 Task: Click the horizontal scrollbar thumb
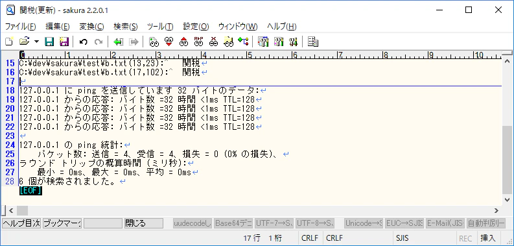pyautogui.click(x=22, y=210)
